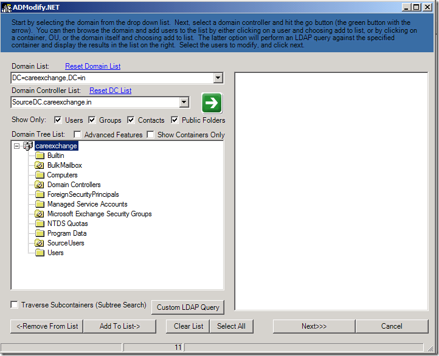Enable Traverse Subcontainers (Subtree Search)
The image size is (439, 356).
(x=14, y=304)
